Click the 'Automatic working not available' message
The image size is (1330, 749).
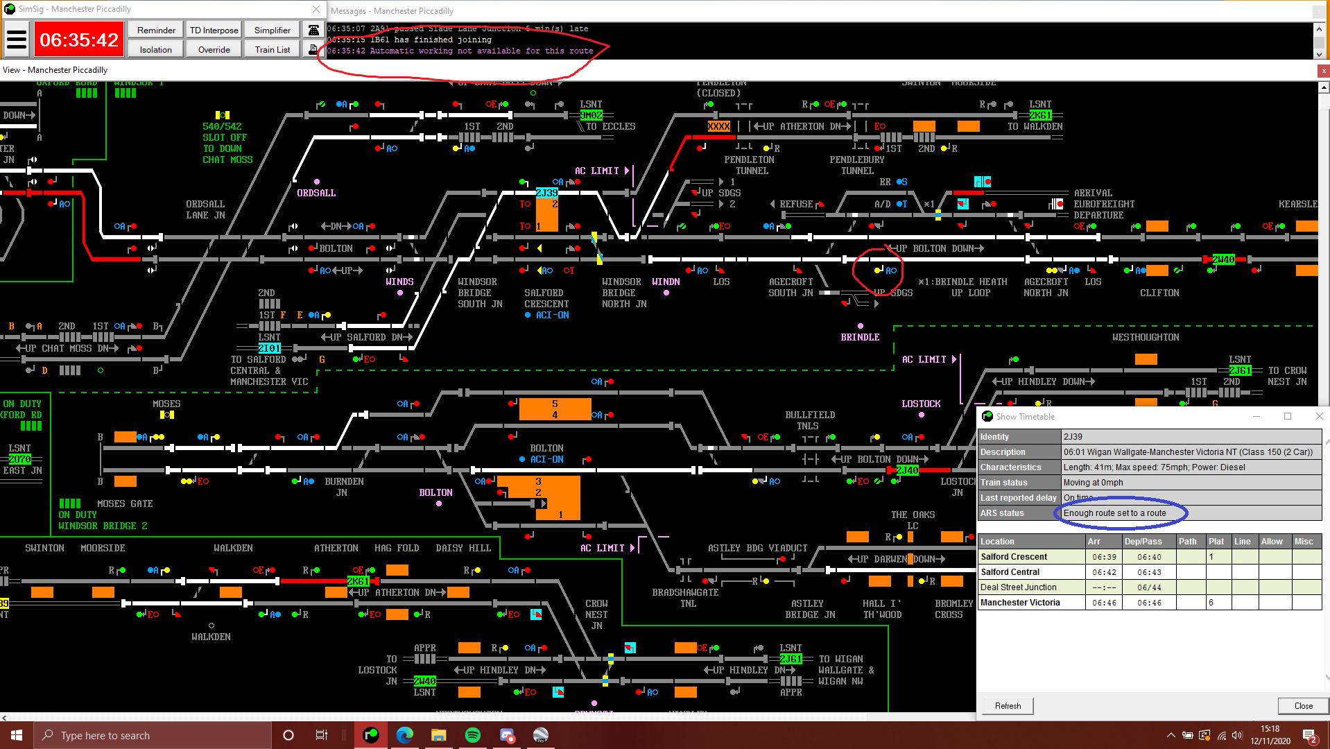[x=460, y=51]
